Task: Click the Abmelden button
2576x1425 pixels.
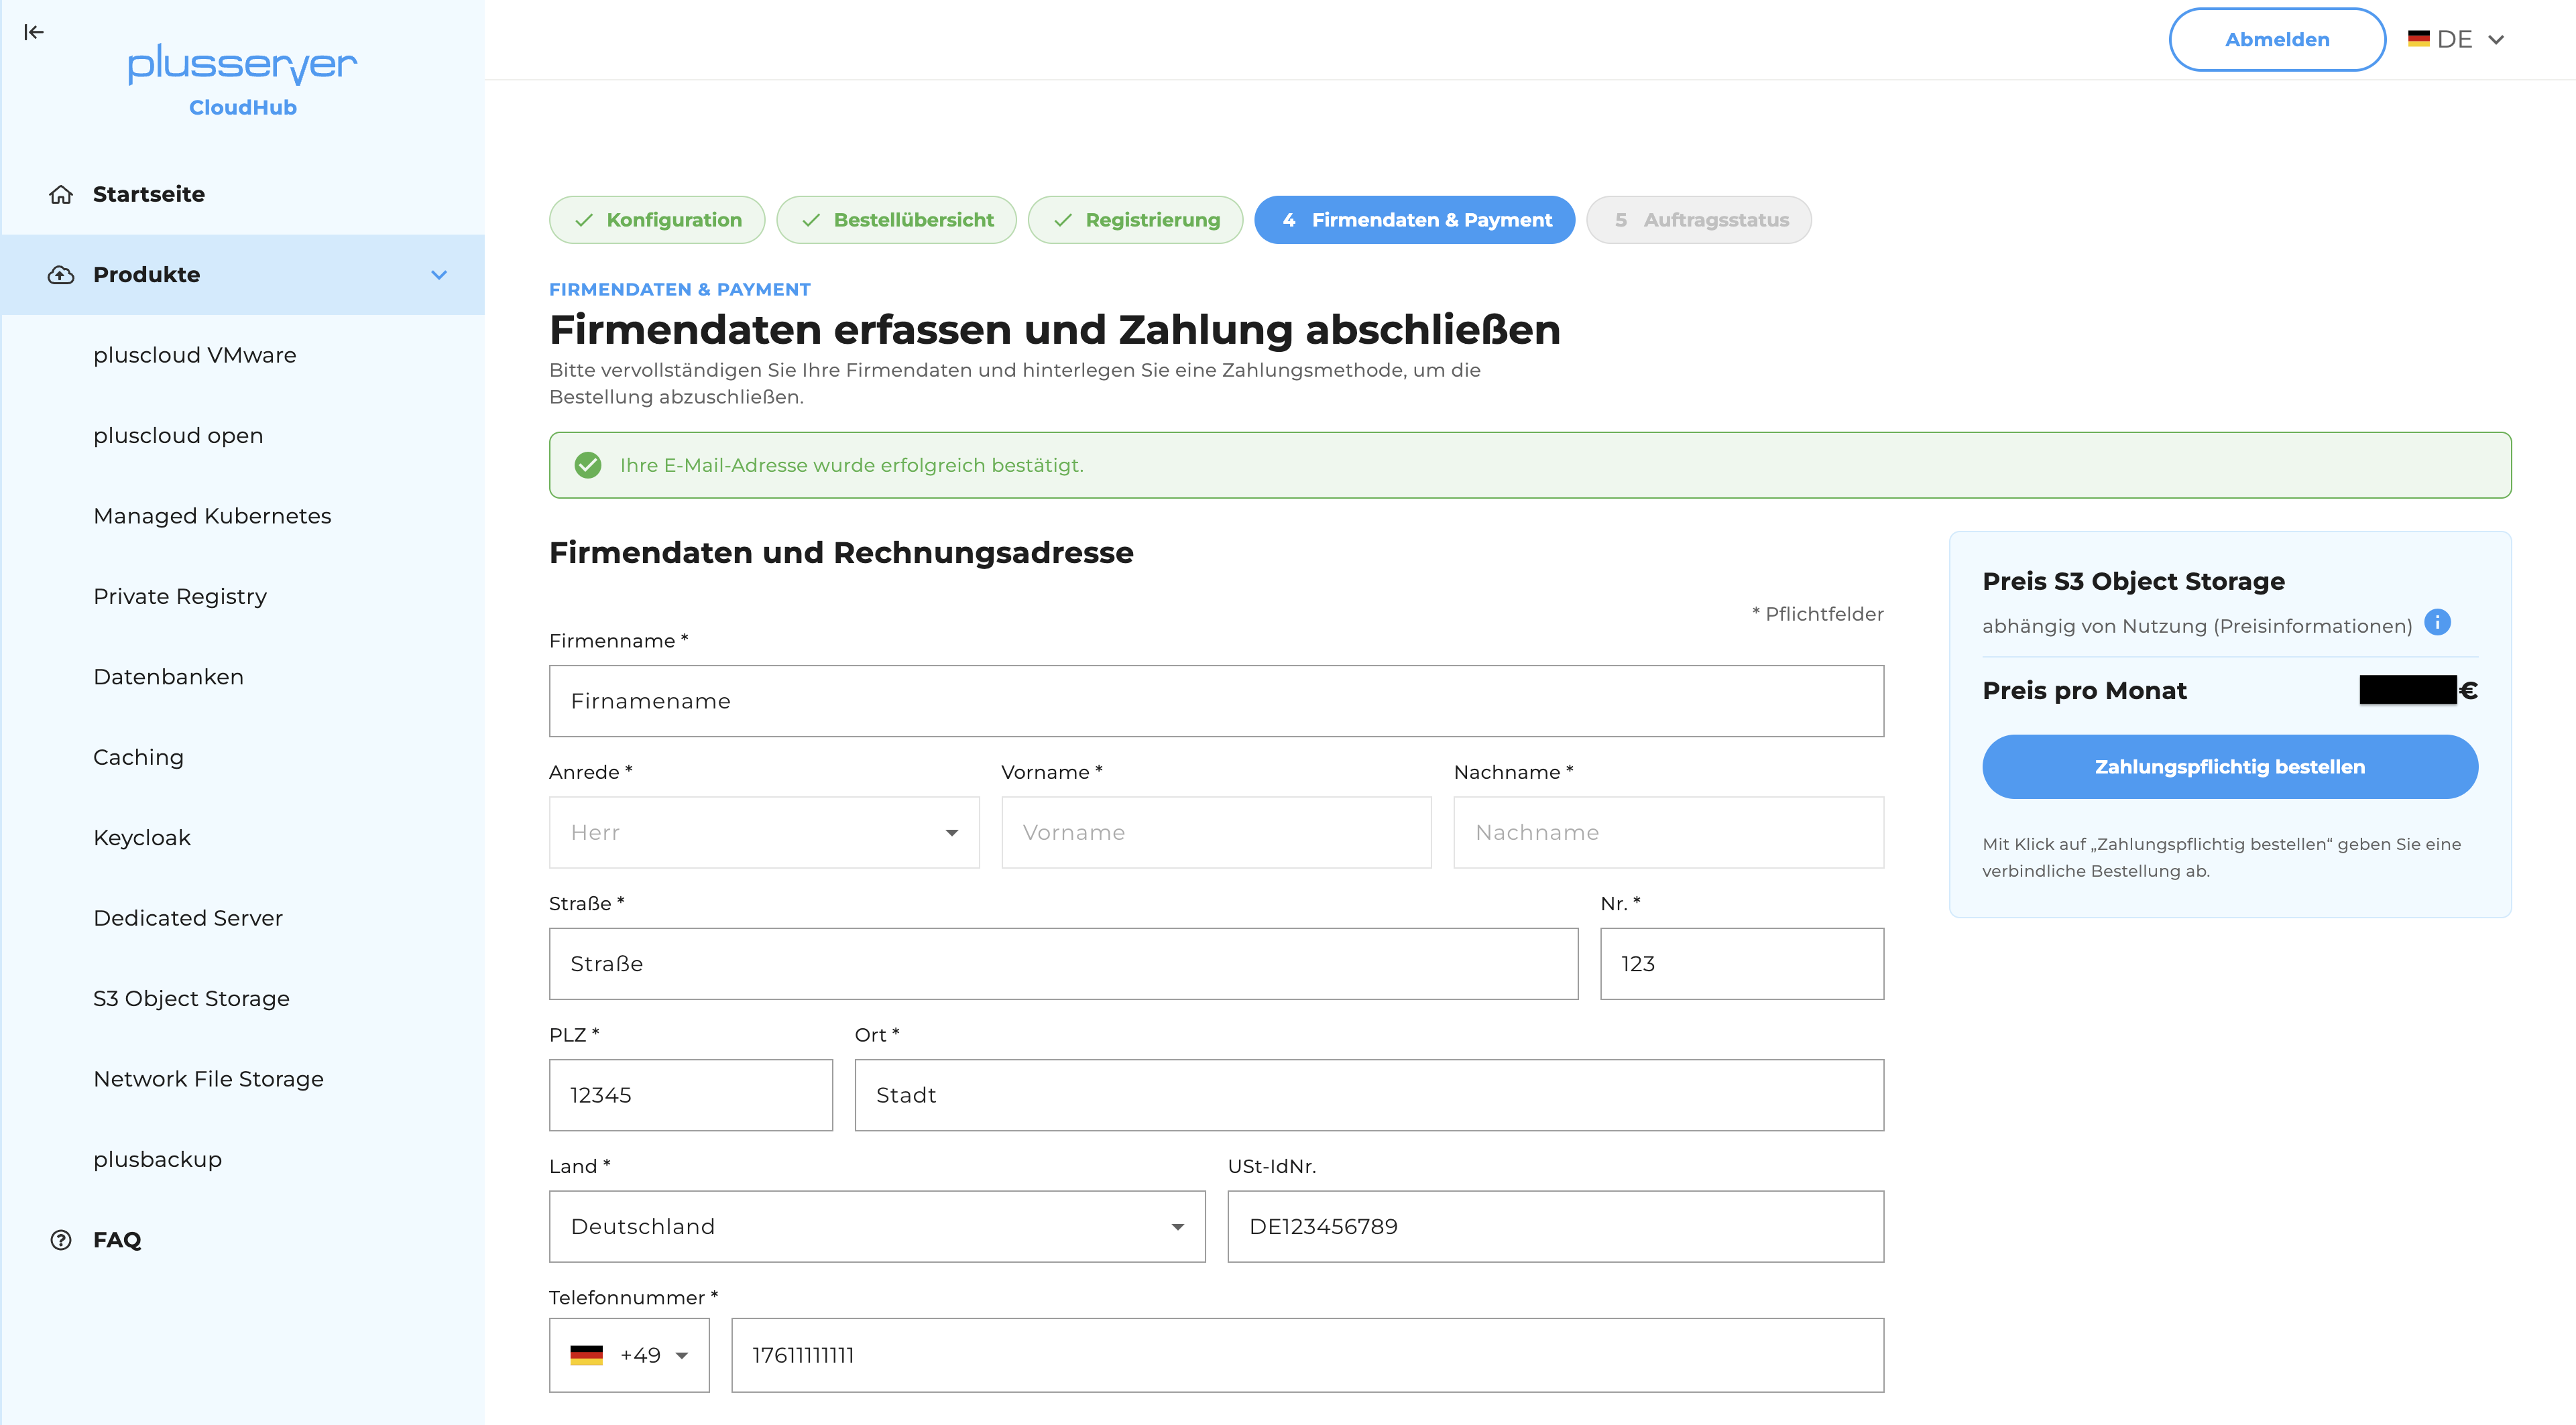Action: (x=2277, y=39)
